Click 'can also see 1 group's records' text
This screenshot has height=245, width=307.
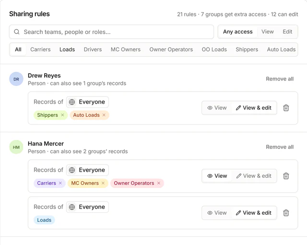point(88,83)
